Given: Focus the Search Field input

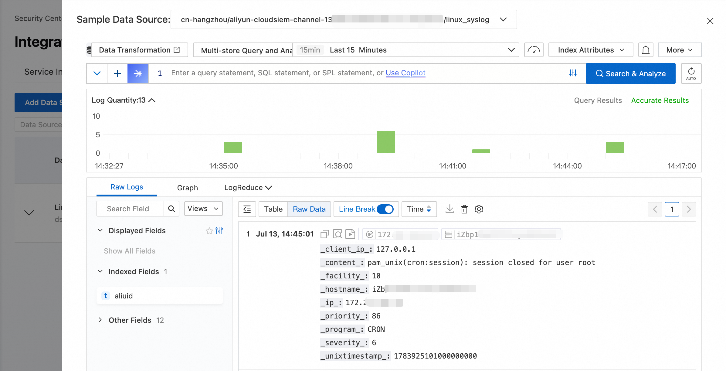Looking at the screenshot, I should coord(130,209).
